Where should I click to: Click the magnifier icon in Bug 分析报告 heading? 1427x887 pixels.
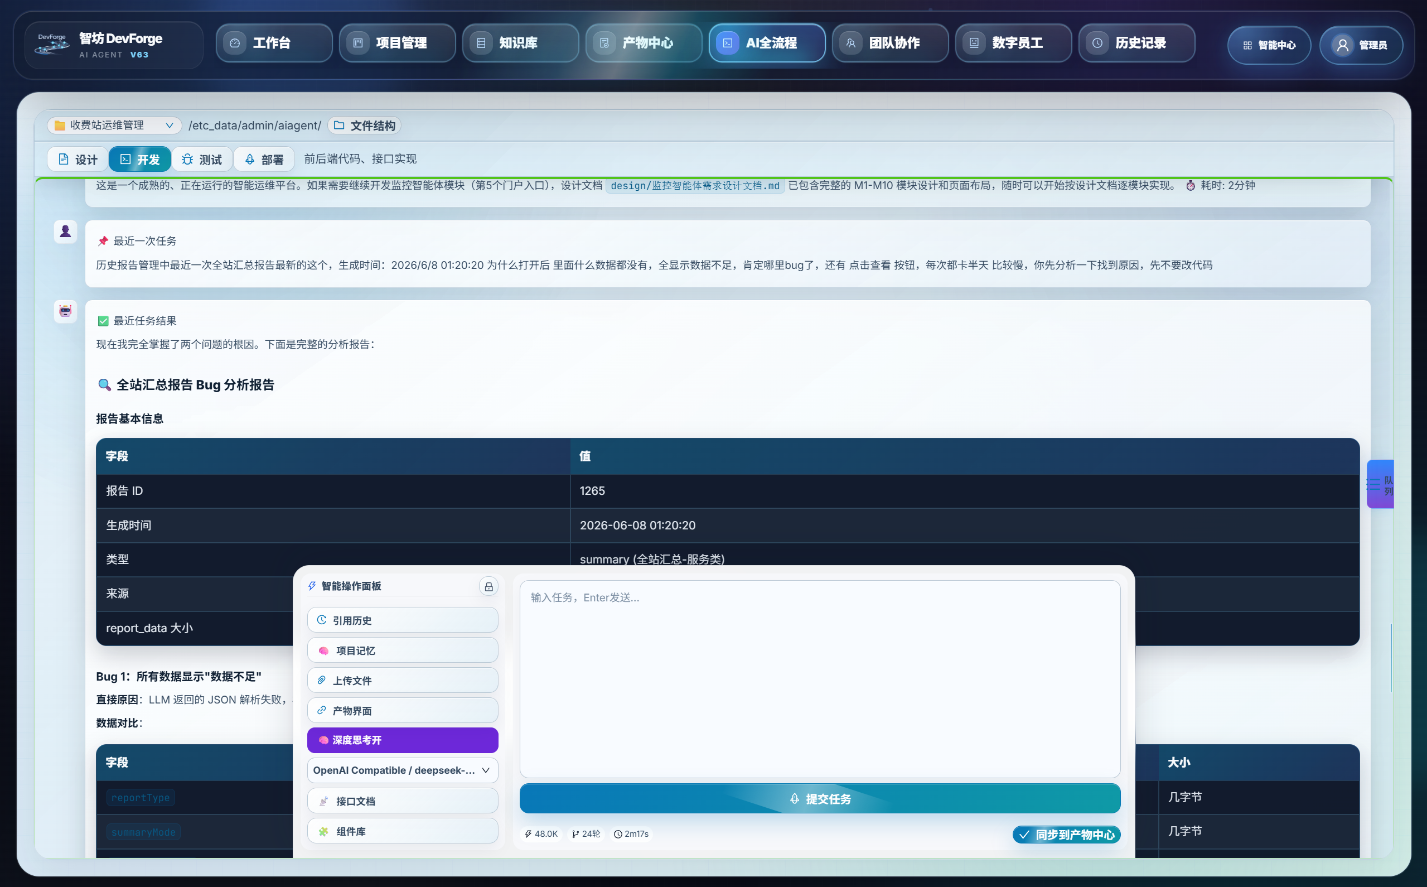click(x=104, y=385)
